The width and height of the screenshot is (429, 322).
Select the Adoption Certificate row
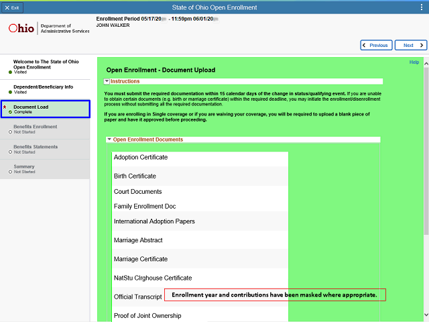tap(200, 159)
